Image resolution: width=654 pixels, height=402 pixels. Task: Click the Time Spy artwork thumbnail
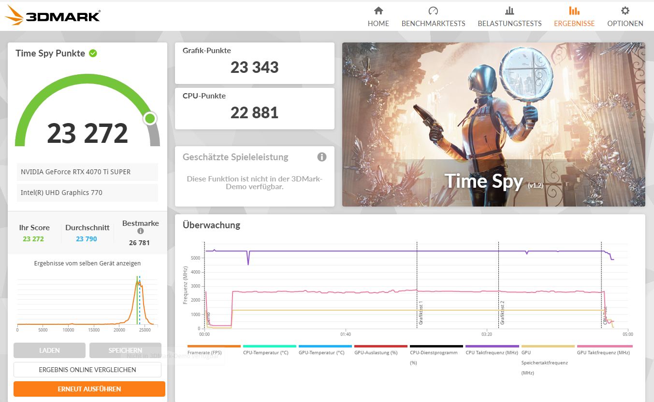click(x=494, y=125)
